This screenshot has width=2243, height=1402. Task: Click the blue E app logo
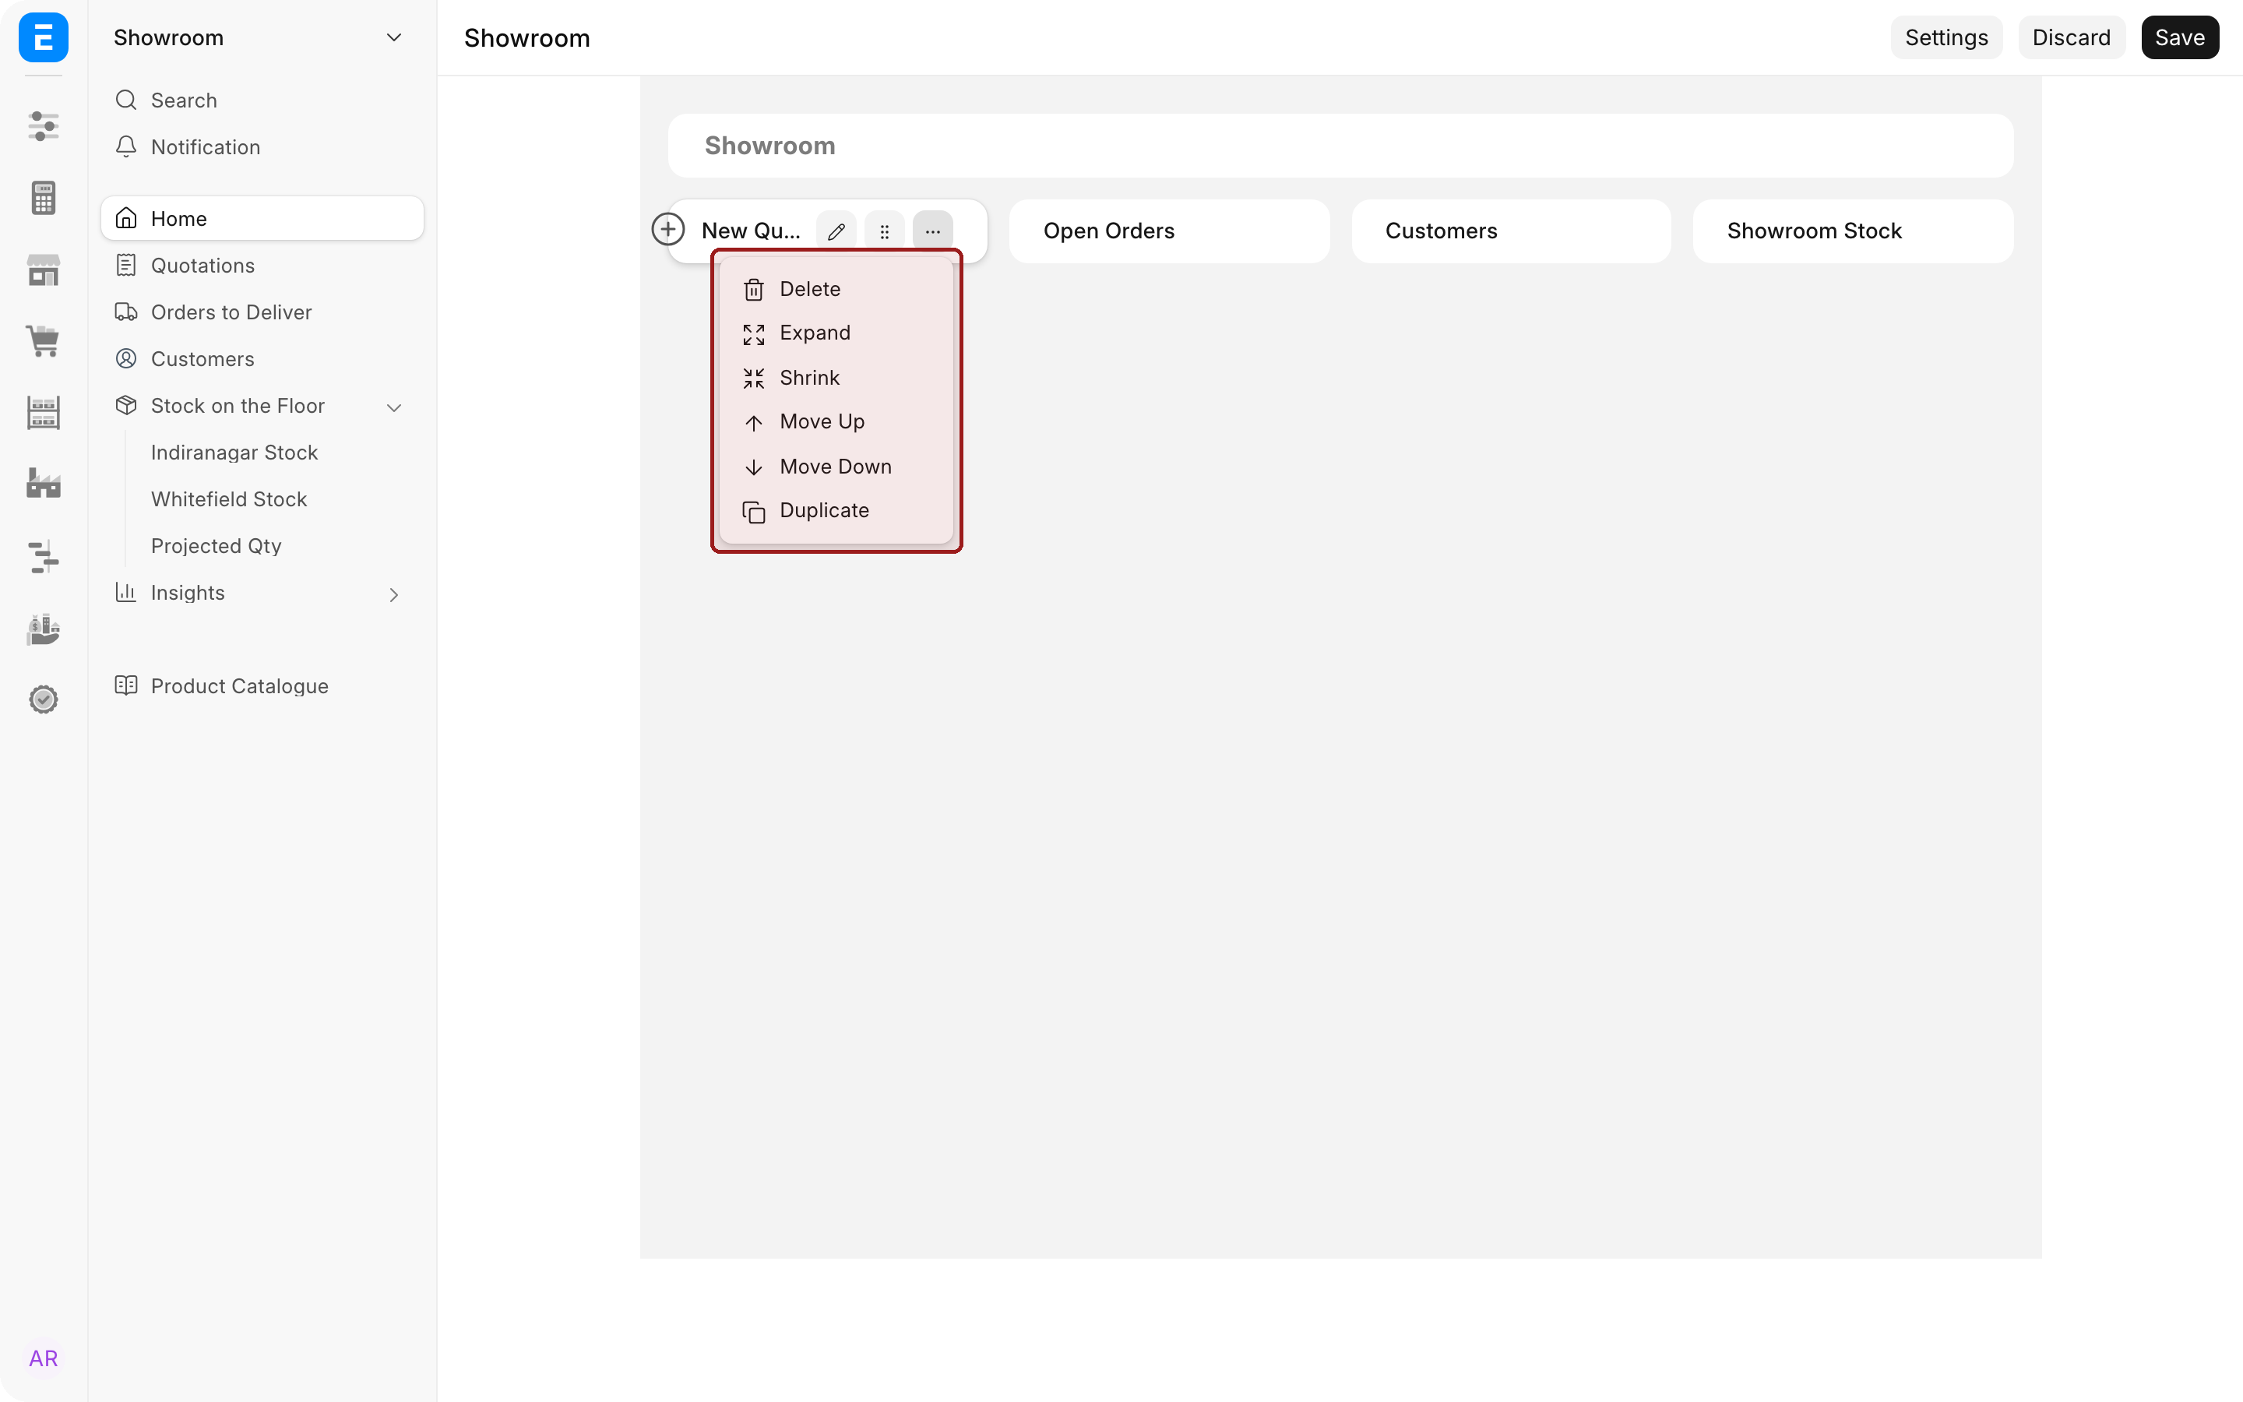click(x=44, y=37)
